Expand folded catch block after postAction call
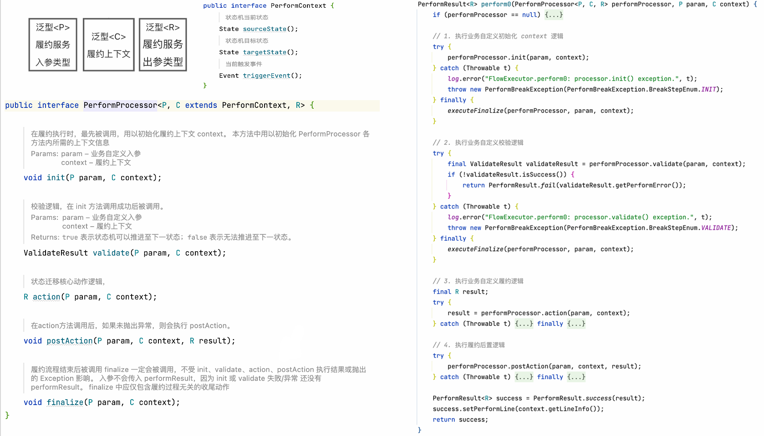764x436 pixels. coord(524,377)
